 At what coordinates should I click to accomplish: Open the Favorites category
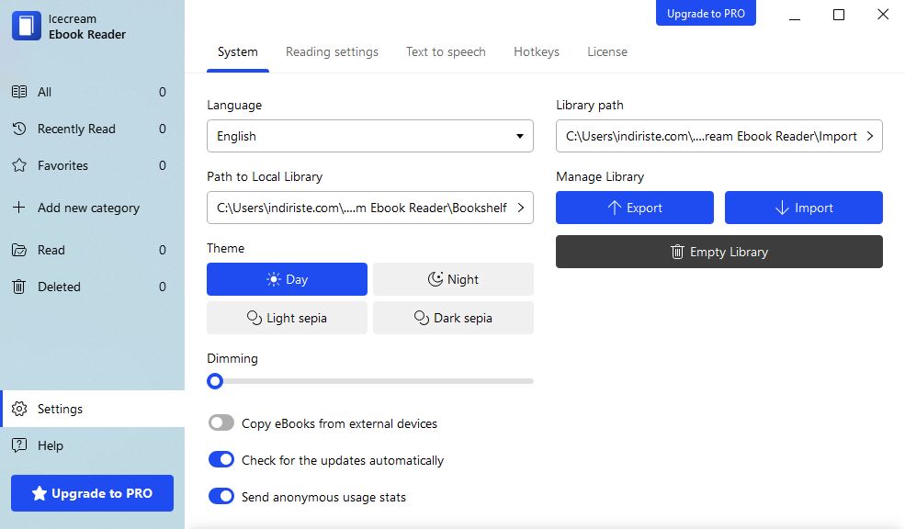coord(93,165)
